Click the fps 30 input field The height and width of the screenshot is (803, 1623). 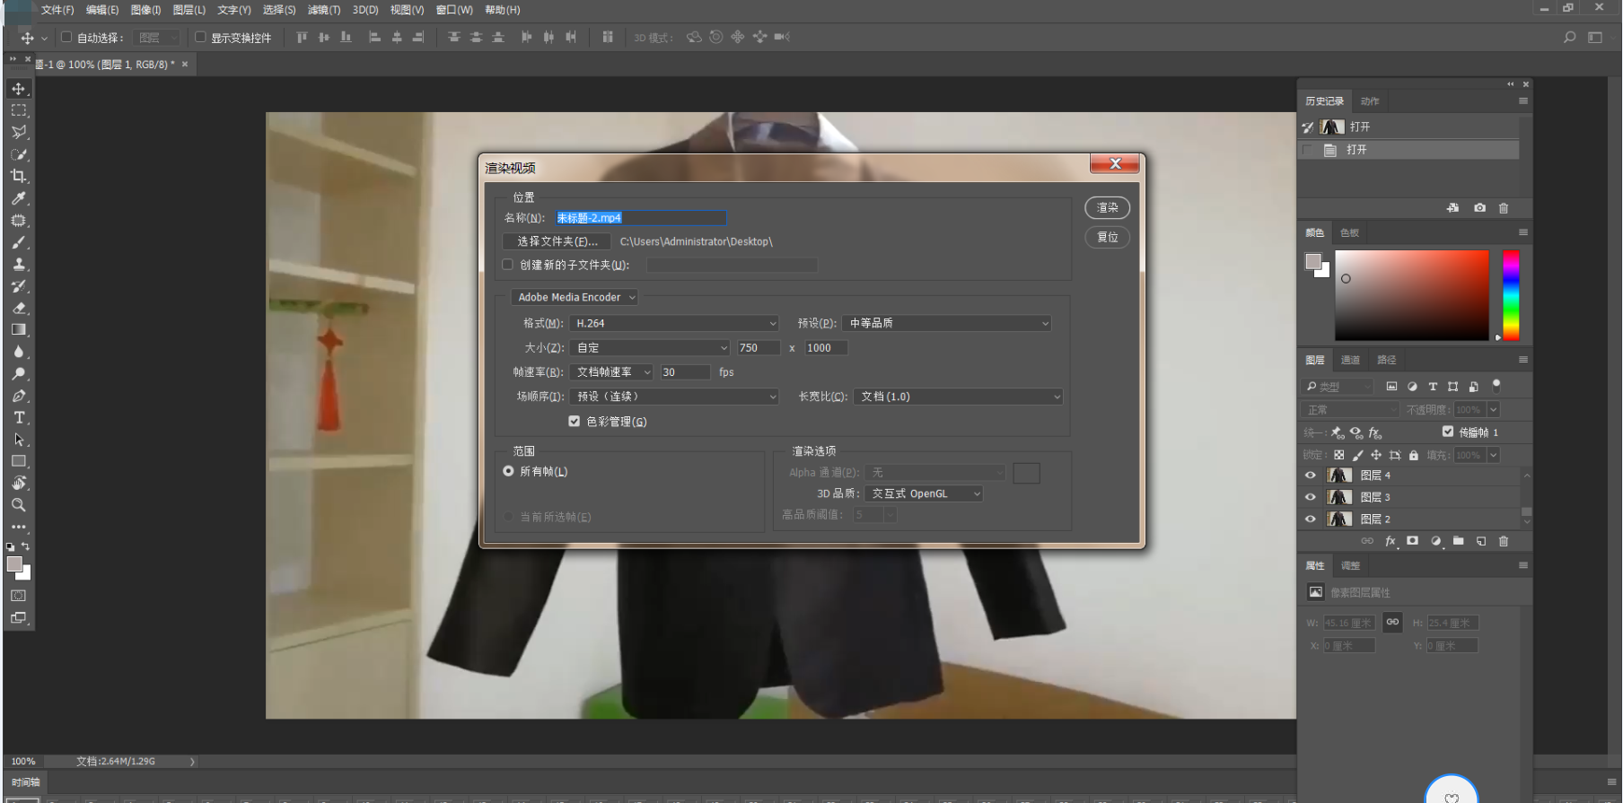(x=686, y=372)
